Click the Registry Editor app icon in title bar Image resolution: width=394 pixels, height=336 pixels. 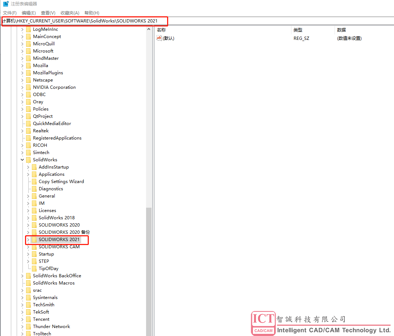[x=6, y=4]
